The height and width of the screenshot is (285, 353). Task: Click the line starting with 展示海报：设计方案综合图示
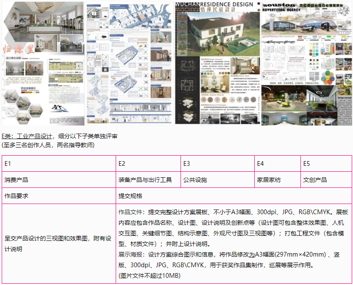(x=229, y=254)
